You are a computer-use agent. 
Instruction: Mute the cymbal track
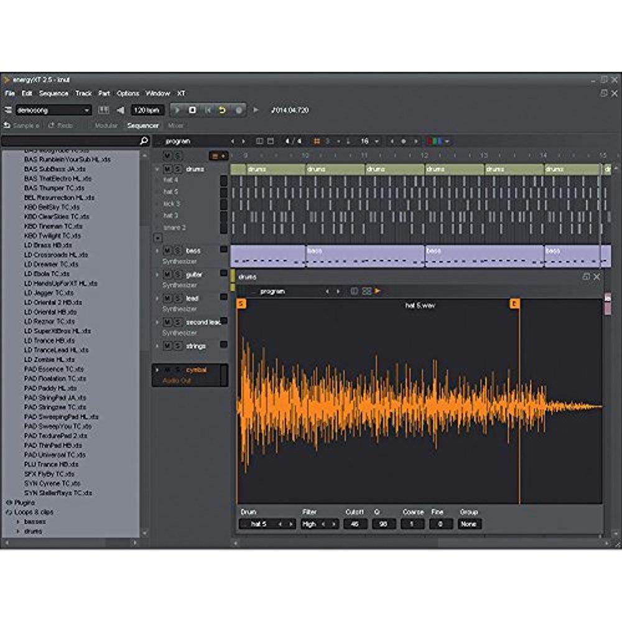(x=167, y=368)
